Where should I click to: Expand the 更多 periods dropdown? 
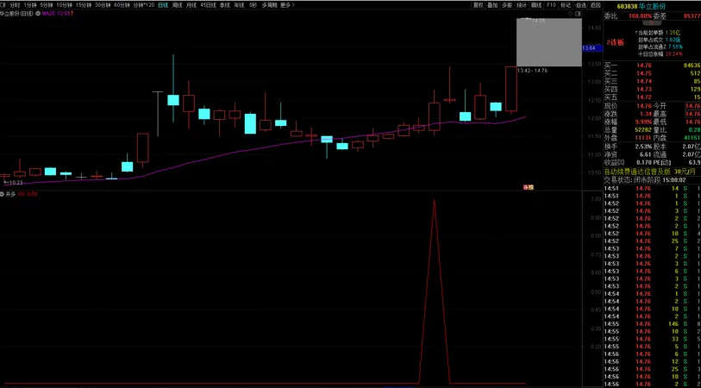[x=287, y=5]
